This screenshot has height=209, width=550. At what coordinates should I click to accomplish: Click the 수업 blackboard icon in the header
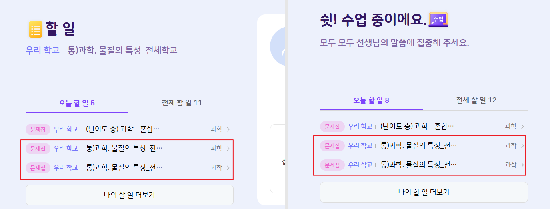[438, 20]
